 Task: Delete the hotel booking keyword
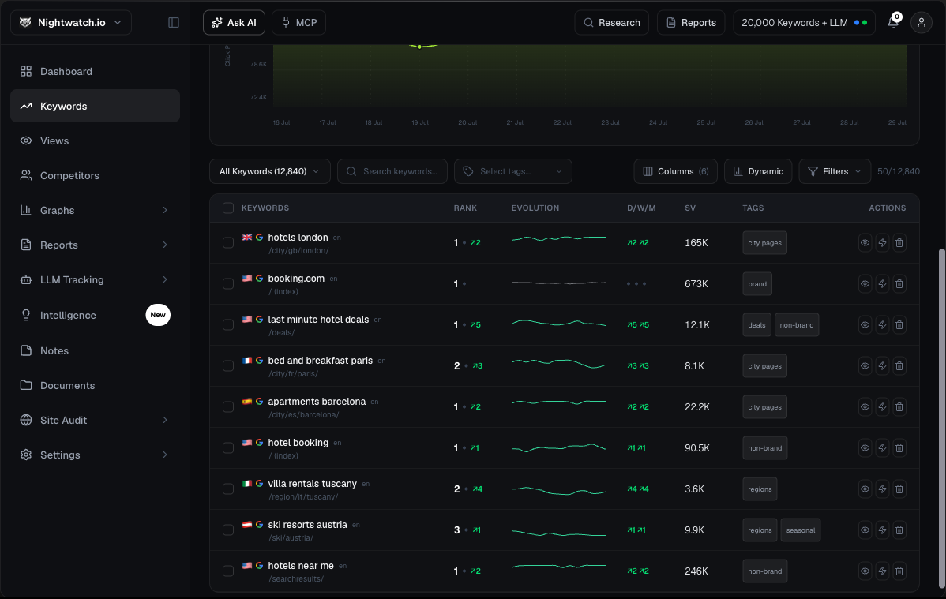(x=899, y=447)
